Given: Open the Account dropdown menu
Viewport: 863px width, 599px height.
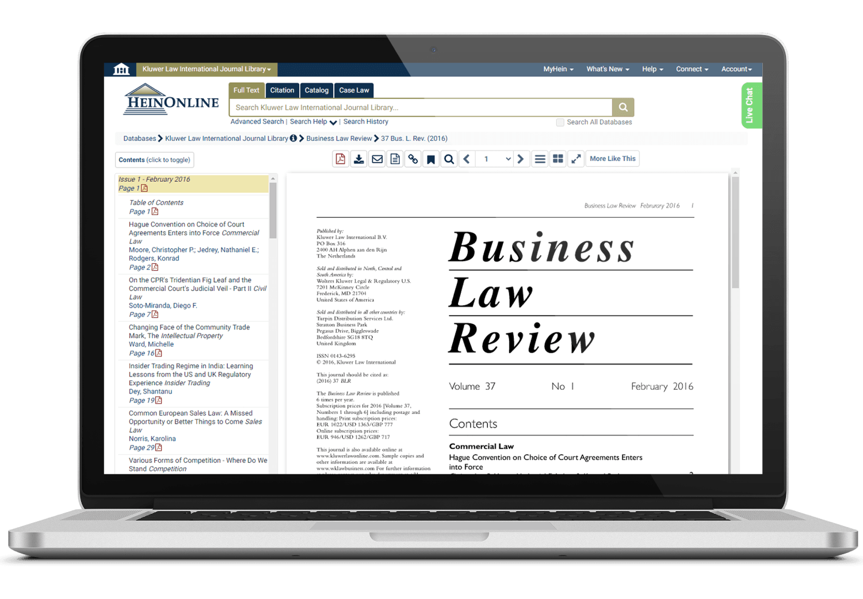Looking at the screenshot, I should (x=736, y=69).
